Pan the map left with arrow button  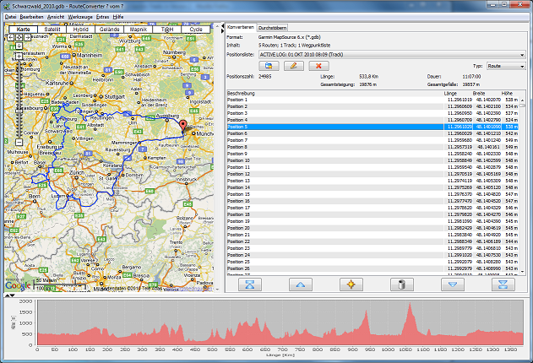(11, 38)
